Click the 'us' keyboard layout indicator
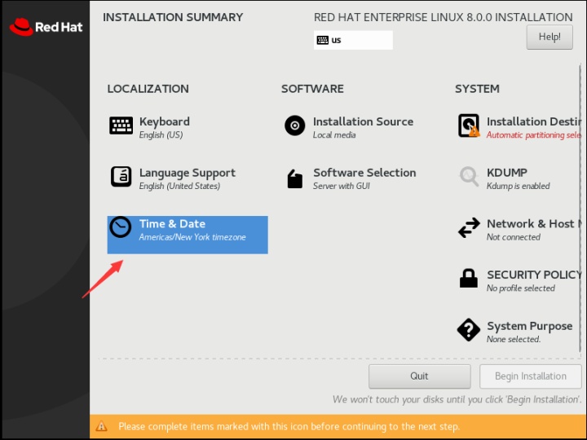The width and height of the screenshot is (587, 440). tap(353, 40)
